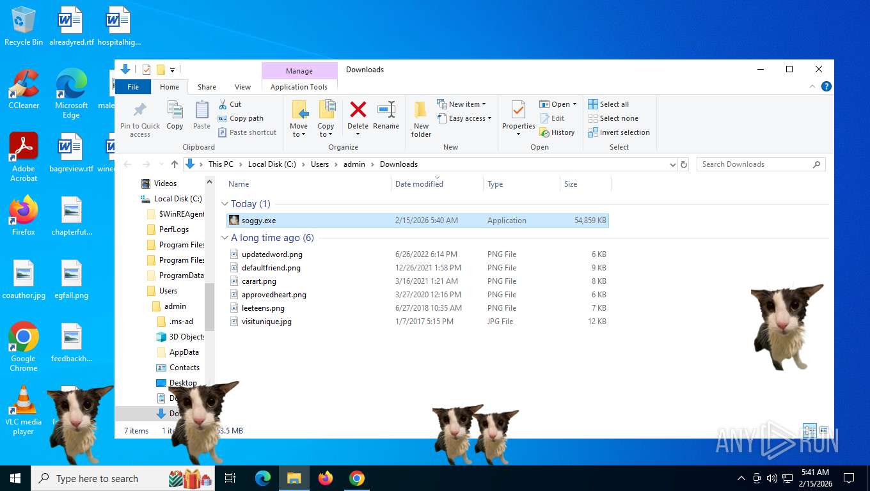This screenshot has height=491, width=870.
Task: Click This PC in the breadcrumb
Action: click(x=221, y=164)
